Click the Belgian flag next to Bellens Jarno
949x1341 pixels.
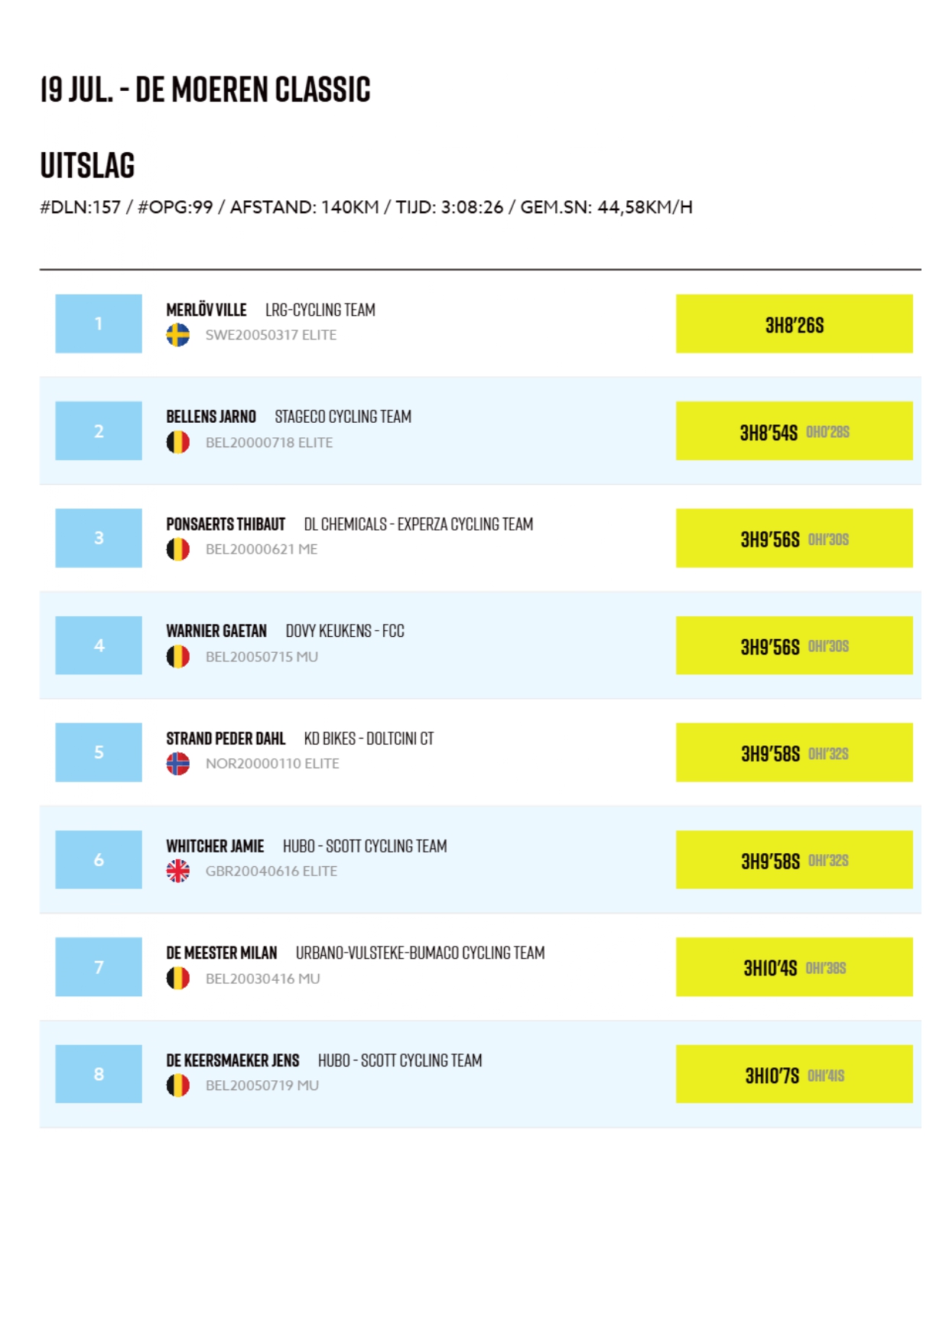click(x=178, y=442)
